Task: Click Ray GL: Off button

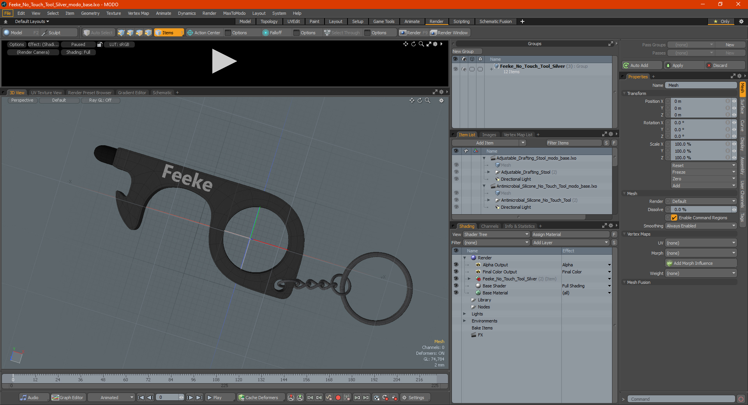Action: click(100, 100)
